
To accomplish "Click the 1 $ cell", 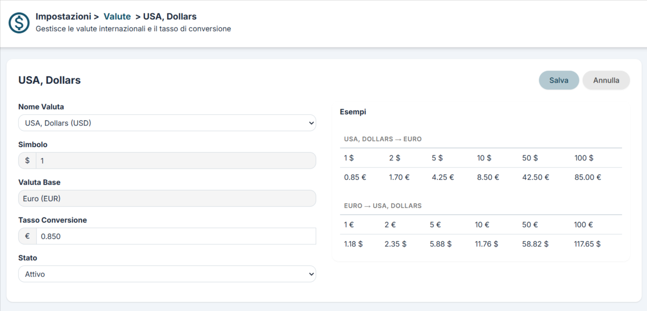I will [x=349, y=158].
